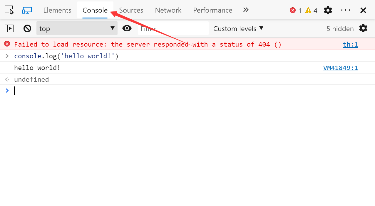Click the red error count badge
The width and height of the screenshot is (375, 206).
click(296, 11)
